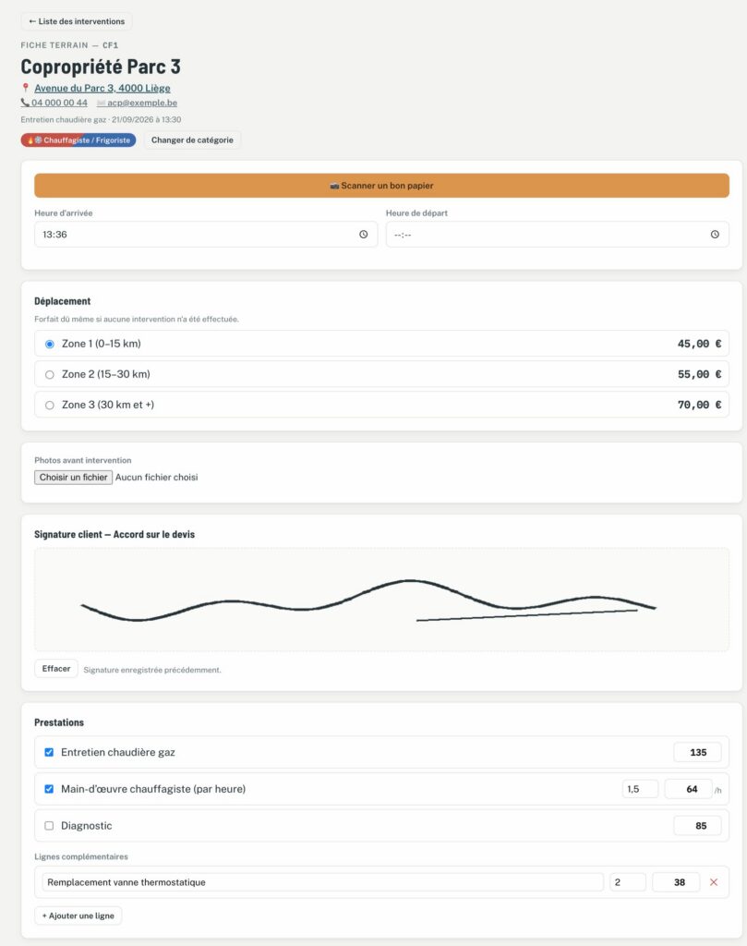This screenshot has width=747, height=946.
Task: Select Zone 3 (30 km et +) radio button
Action: [x=50, y=406]
